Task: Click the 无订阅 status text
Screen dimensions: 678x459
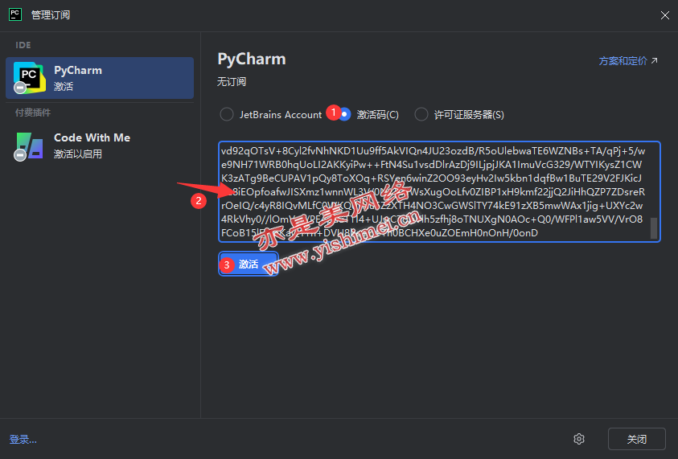Action: click(x=232, y=82)
